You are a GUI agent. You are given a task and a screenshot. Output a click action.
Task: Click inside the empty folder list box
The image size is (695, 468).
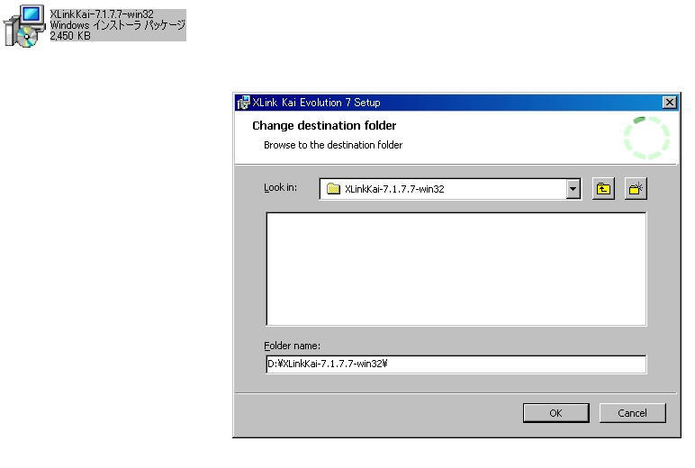(456, 269)
